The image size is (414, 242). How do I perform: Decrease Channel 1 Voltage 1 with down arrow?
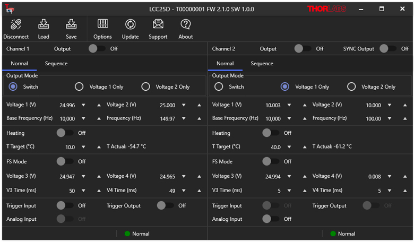click(x=83, y=106)
